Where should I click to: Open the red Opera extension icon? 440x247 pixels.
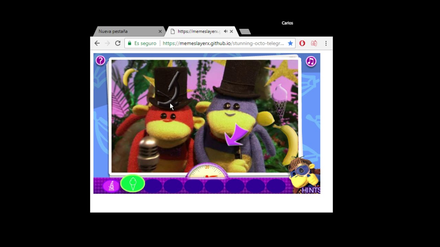click(x=302, y=43)
